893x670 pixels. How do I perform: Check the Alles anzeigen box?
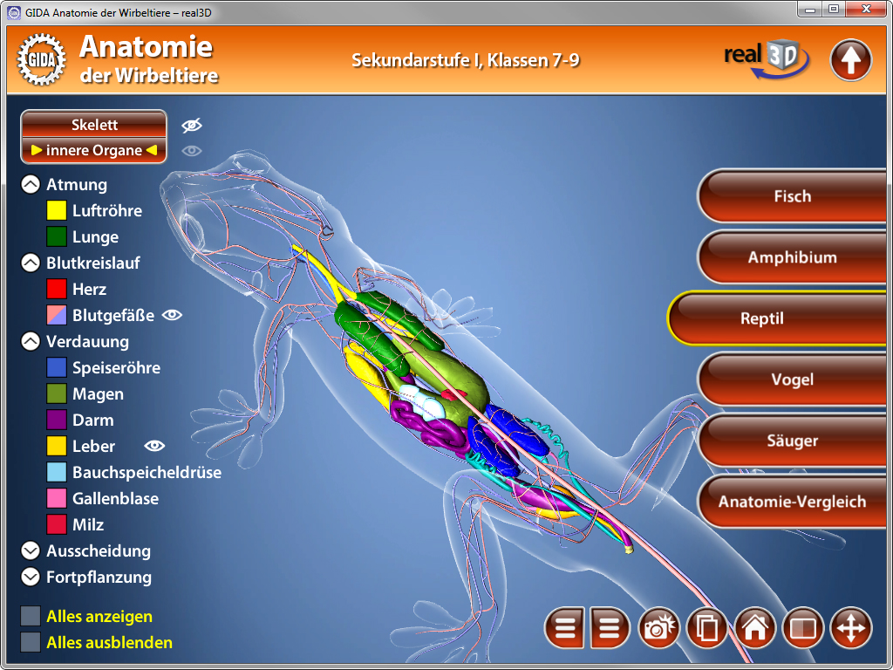pyautogui.click(x=31, y=617)
